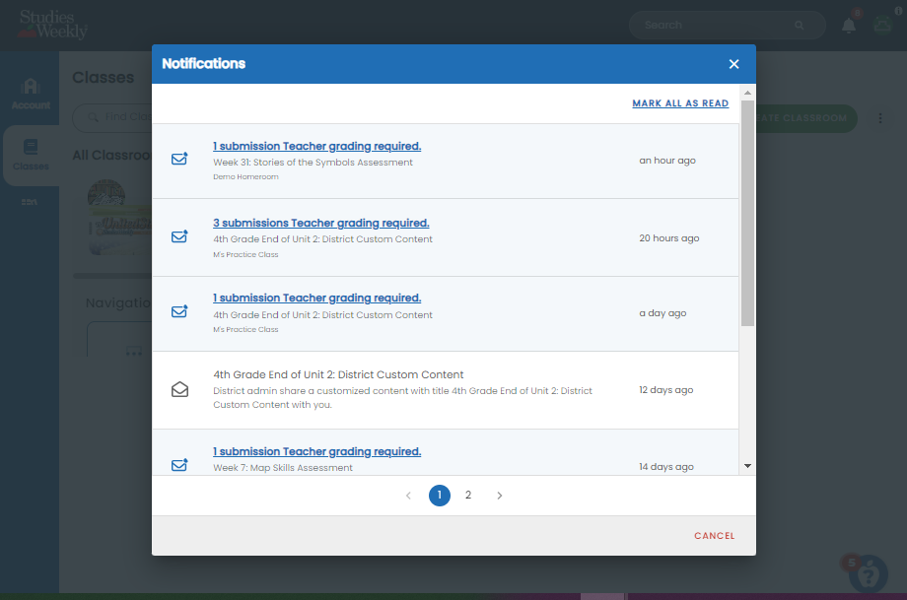907x600 pixels.
Task: Open the three-dot classroom options menu
Action: pos(879,118)
